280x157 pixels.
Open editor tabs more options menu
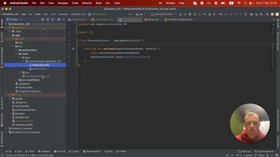click(274, 19)
